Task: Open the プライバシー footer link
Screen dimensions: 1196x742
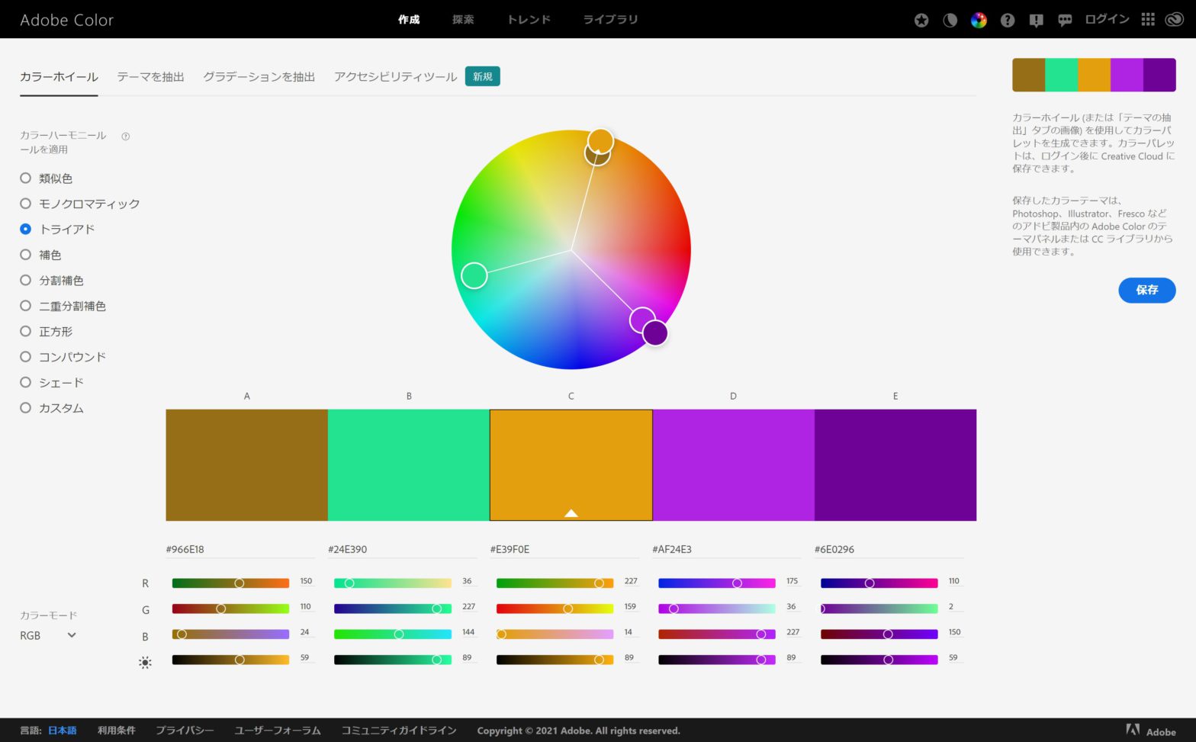Action: [185, 731]
